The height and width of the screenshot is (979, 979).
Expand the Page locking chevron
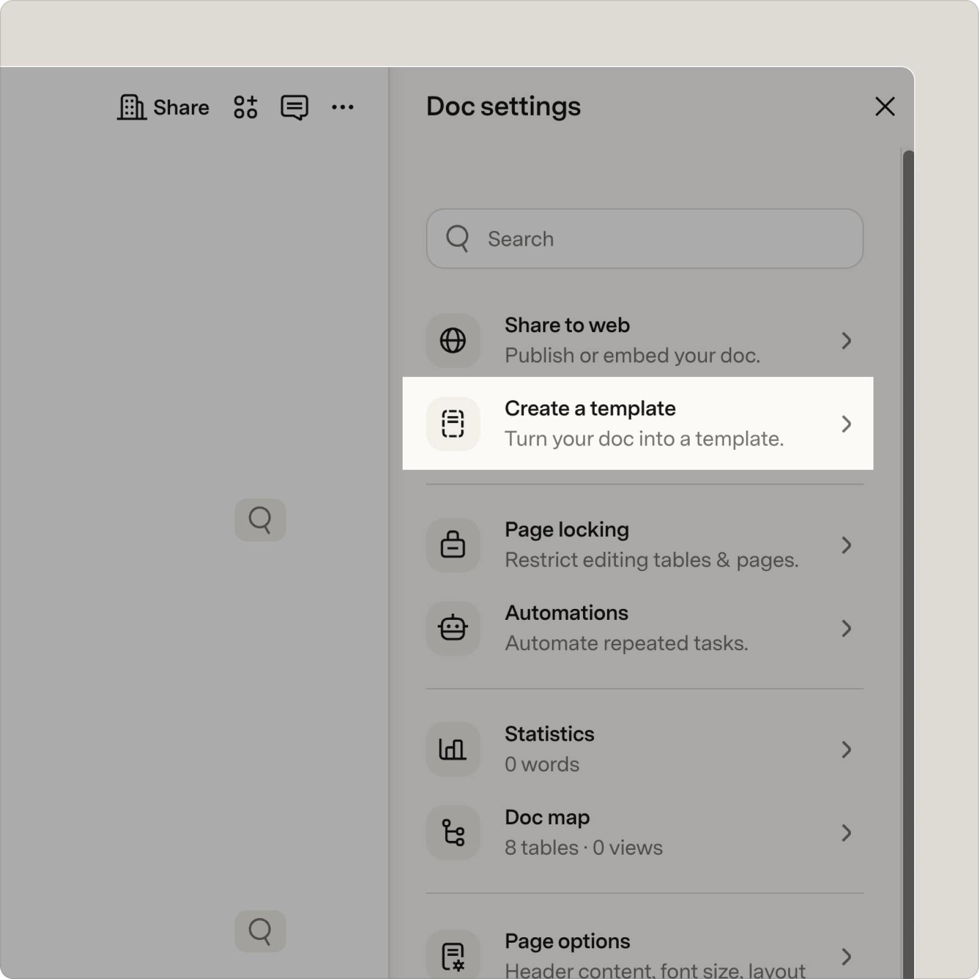coord(846,545)
